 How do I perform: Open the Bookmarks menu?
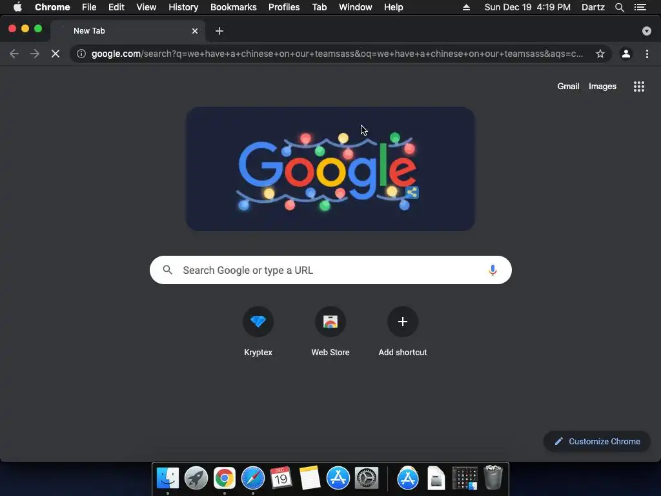click(234, 7)
